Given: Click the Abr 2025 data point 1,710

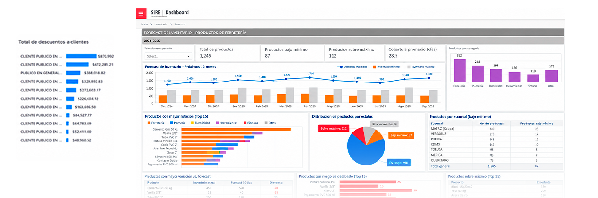Looking at the screenshot, I should click(x=310, y=77).
